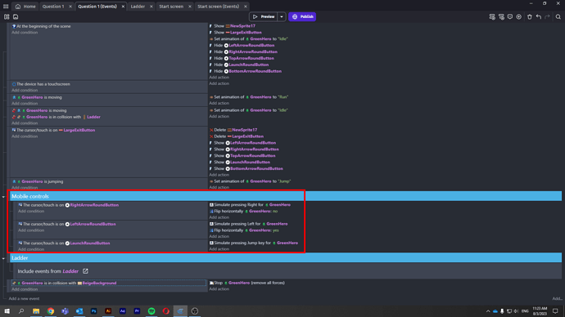The width and height of the screenshot is (565, 317).
Task: Click the trash delete-selection icon
Action: pyautogui.click(x=530, y=17)
